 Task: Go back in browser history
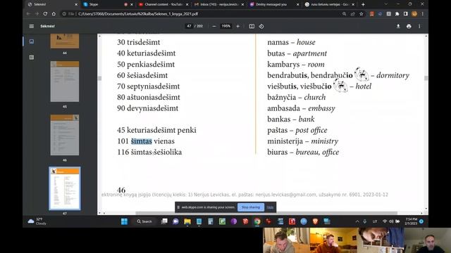tap(28, 14)
